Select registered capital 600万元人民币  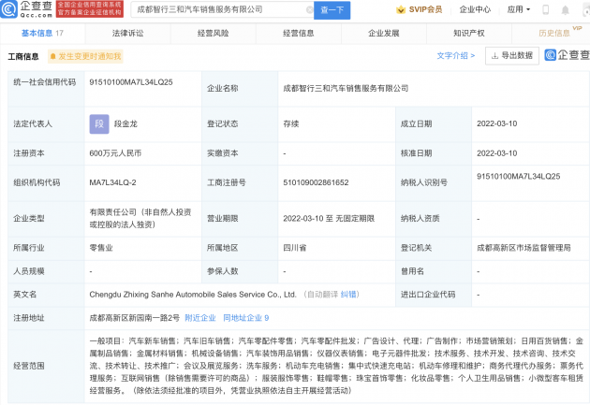[x=115, y=153]
